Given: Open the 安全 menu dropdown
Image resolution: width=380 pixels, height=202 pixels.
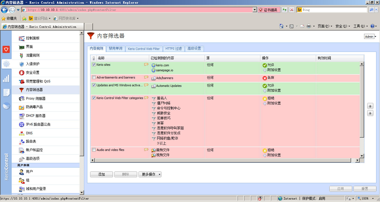Looking at the screenshot, I should [343, 26].
